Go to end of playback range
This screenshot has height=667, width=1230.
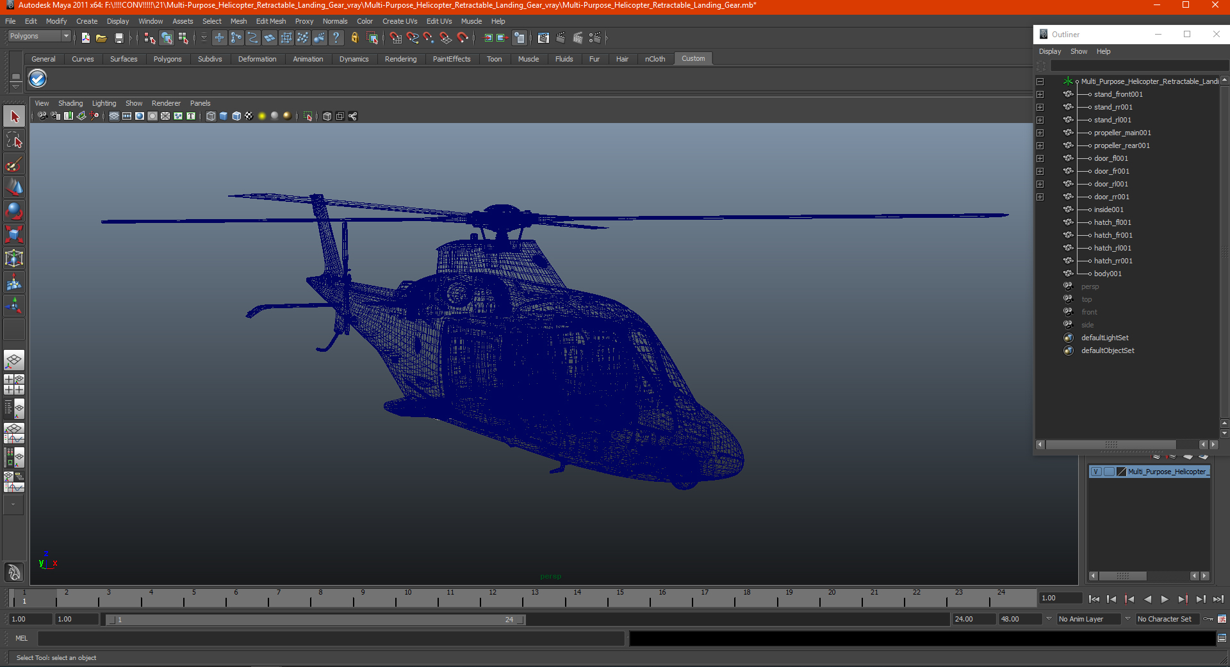coord(1218,599)
